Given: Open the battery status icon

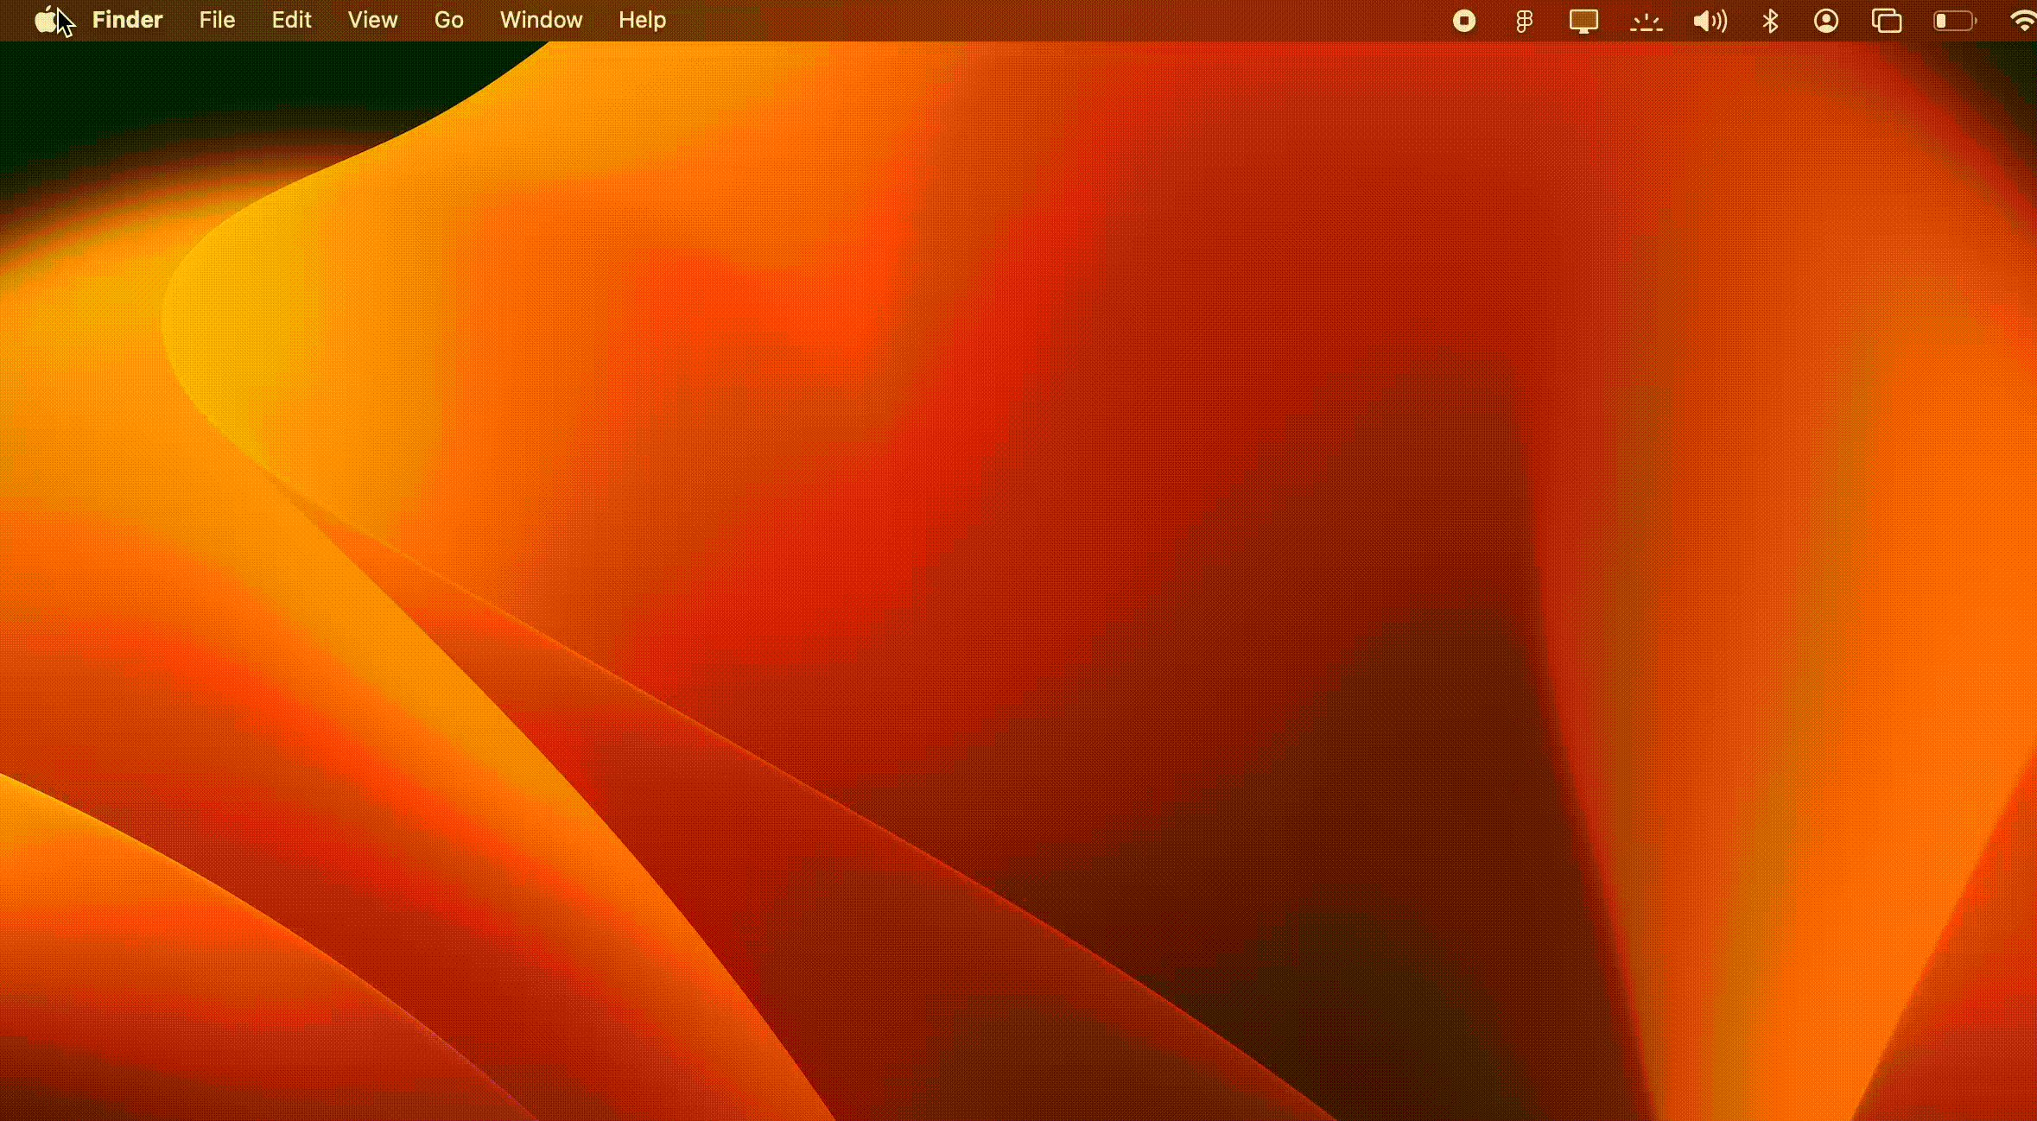Looking at the screenshot, I should (x=1955, y=21).
